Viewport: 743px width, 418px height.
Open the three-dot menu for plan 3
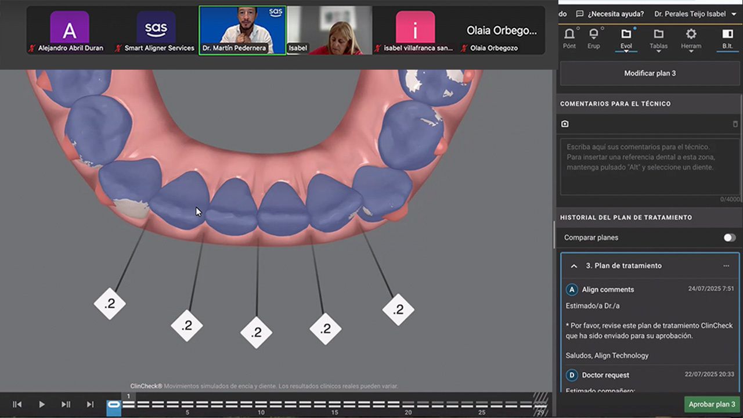coord(726,266)
